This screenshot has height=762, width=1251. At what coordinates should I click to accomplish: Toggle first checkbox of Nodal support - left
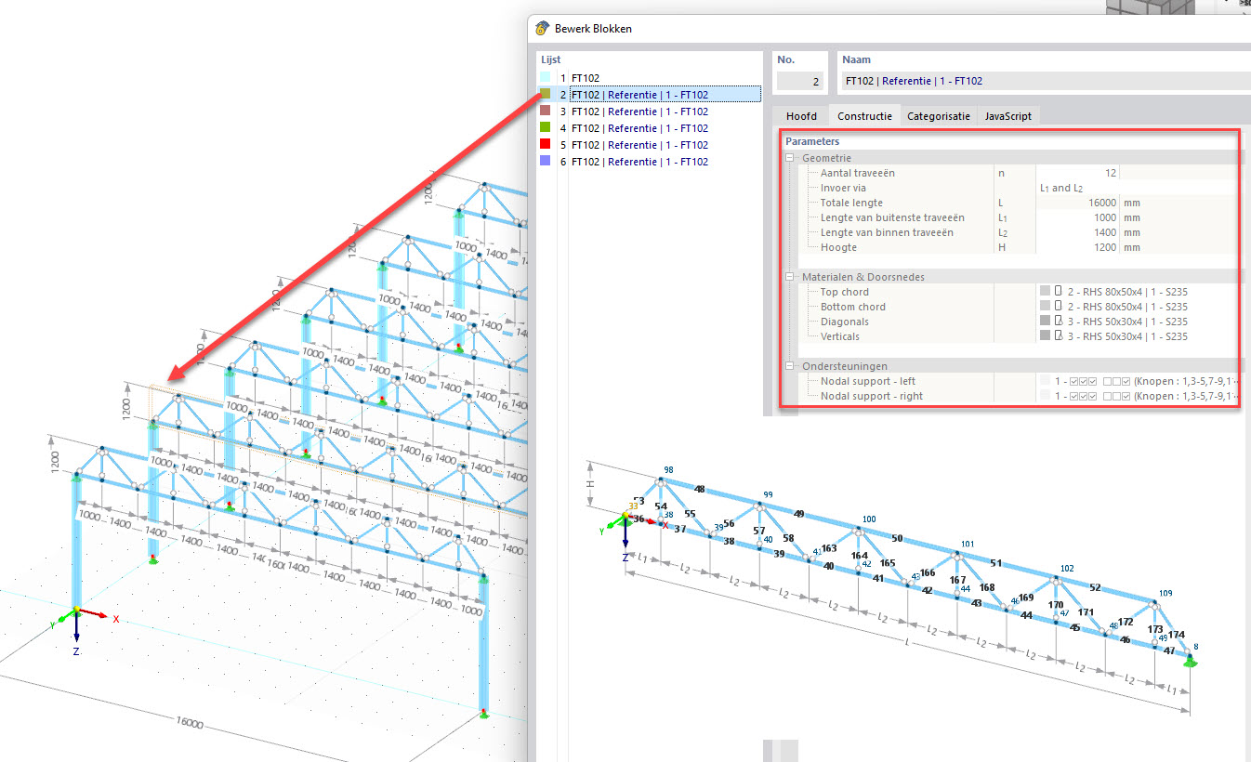click(x=1075, y=381)
